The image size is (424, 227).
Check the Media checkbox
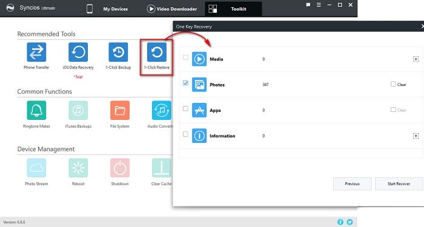pos(185,58)
